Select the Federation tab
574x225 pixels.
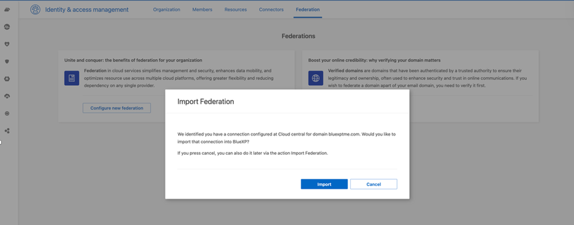click(x=307, y=10)
